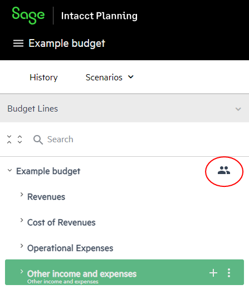Expand all budget lines icon
The width and height of the screenshot is (249, 294).
click(x=20, y=139)
